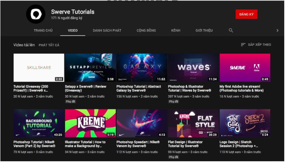
Task: Click the red ĐĂNG KÝ subscribe button
Action: pyautogui.click(x=246, y=14)
